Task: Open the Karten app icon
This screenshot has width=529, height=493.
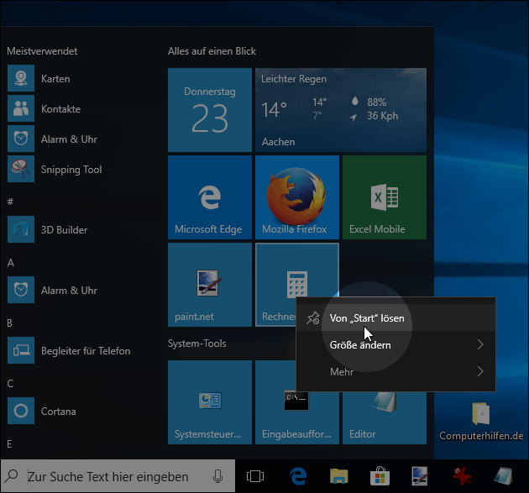Action: (21, 78)
